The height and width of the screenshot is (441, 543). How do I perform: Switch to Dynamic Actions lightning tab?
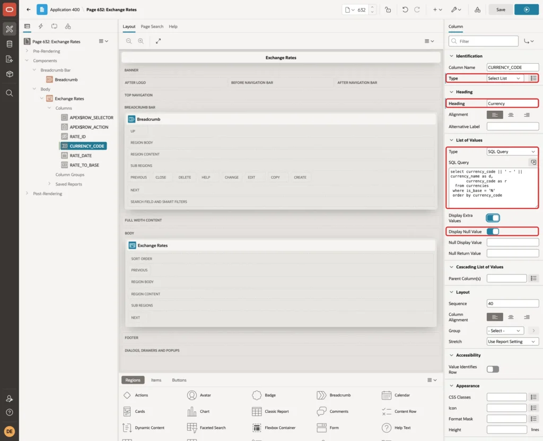tap(40, 27)
